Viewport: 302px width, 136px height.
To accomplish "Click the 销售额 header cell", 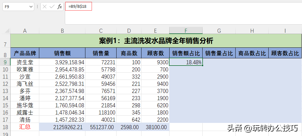I will point(62,53).
